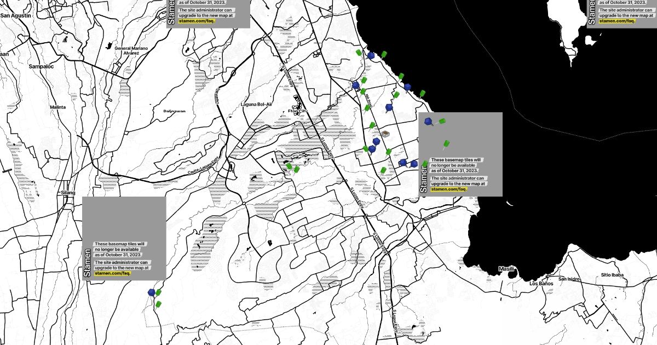
Task: Select the Silang town label
Action: [68, 193]
